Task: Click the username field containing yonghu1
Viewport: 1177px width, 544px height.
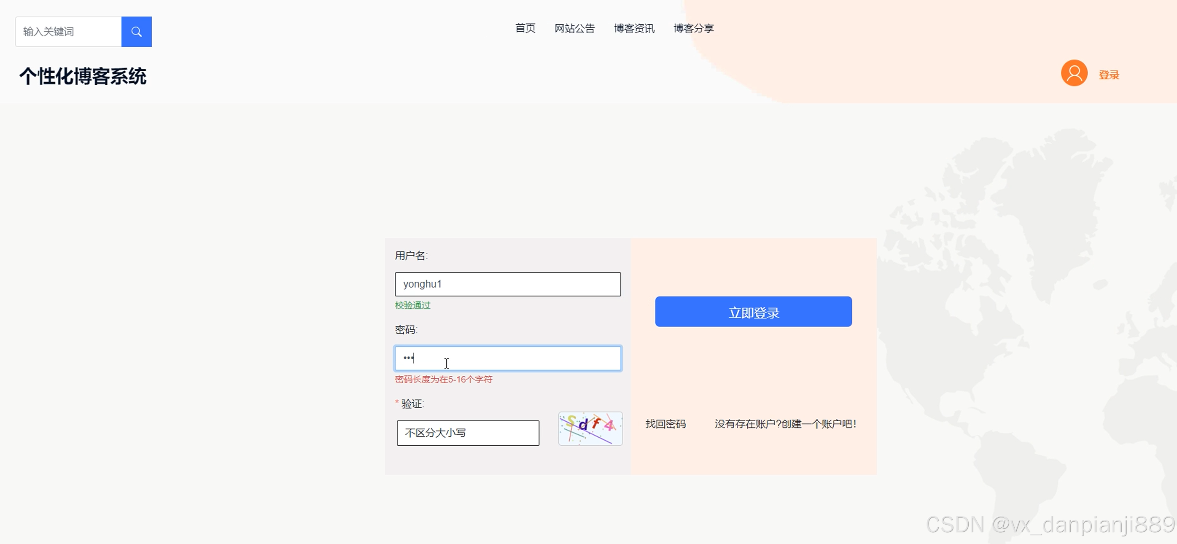Action: click(507, 284)
